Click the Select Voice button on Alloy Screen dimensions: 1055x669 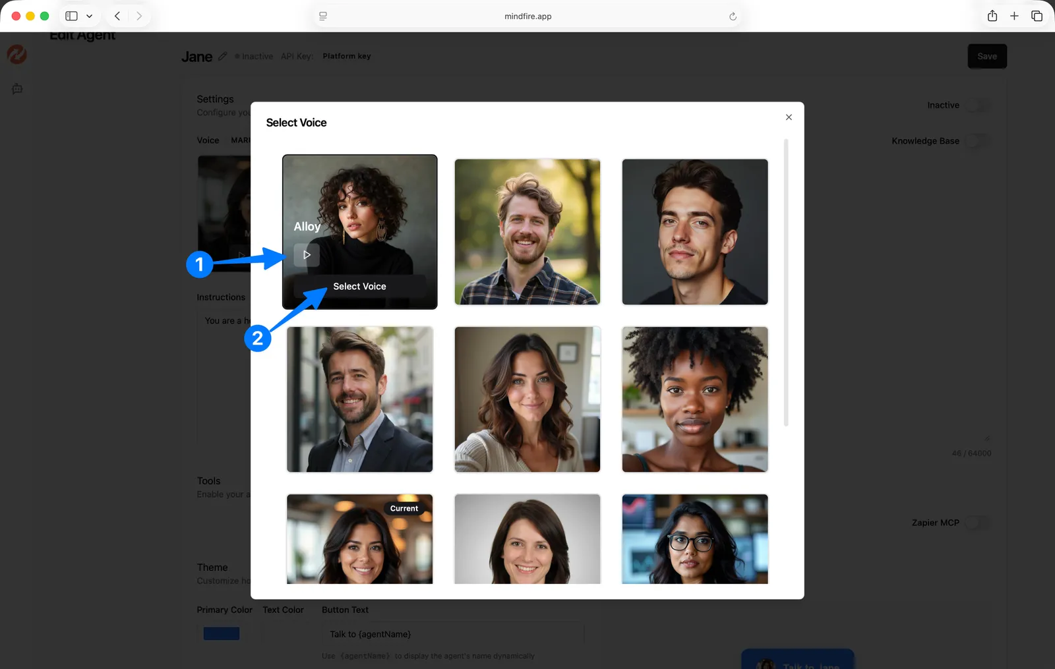pyautogui.click(x=359, y=287)
